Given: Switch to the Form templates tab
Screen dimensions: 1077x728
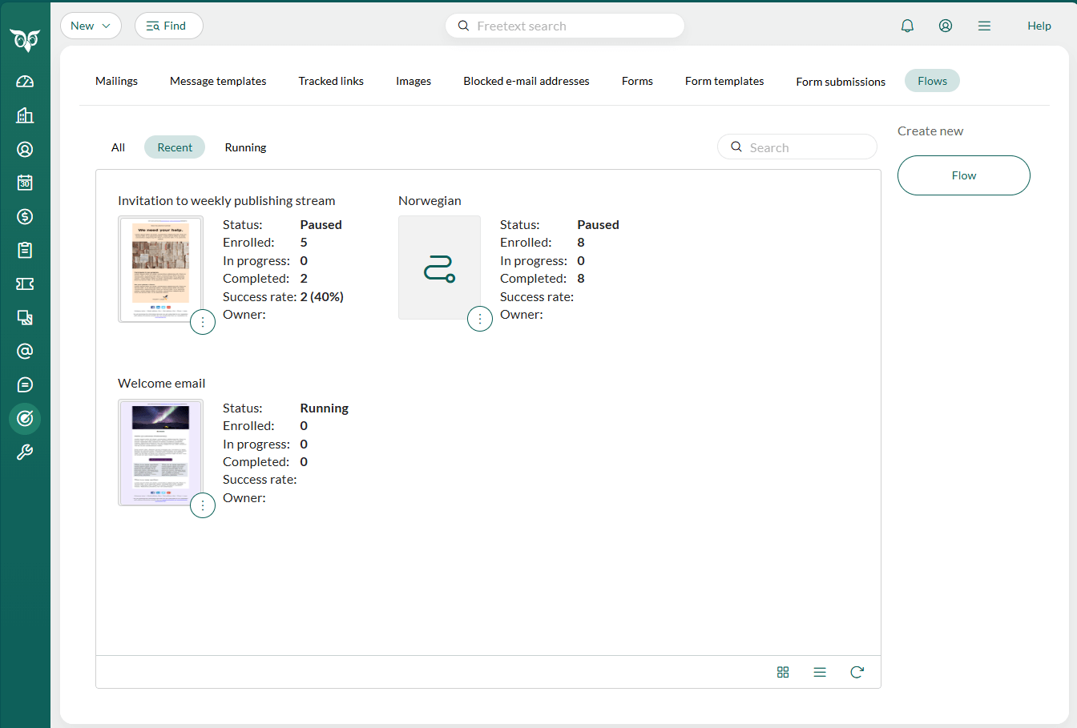Looking at the screenshot, I should [x=724, y=81].
